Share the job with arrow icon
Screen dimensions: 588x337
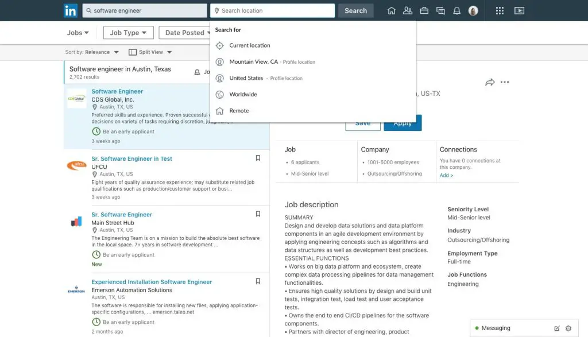coord(490,83)
